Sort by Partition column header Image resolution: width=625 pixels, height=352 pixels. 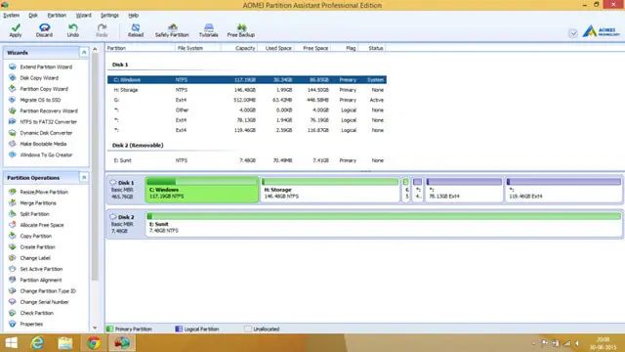point(140,48)
